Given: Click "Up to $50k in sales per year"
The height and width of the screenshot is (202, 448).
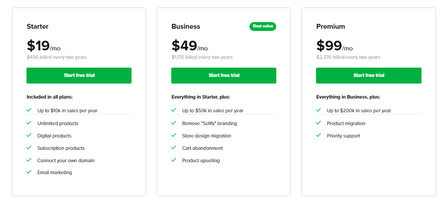Looking at the screenshot, I should tap(213, 111).
